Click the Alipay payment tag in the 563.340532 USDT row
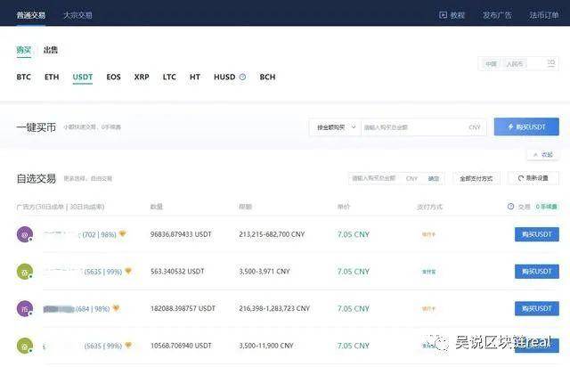The image size is (570, 367). point(429,272)
